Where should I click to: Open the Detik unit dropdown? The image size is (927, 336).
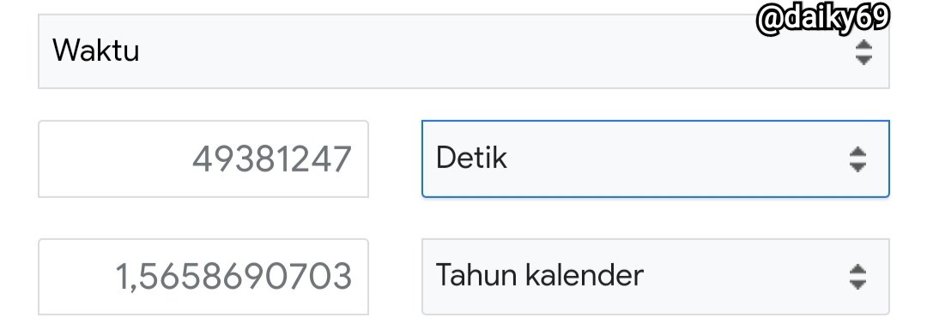click(655, 159)
